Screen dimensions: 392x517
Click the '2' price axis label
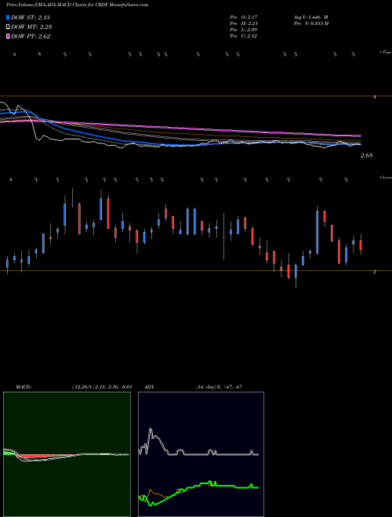[375, 272]
